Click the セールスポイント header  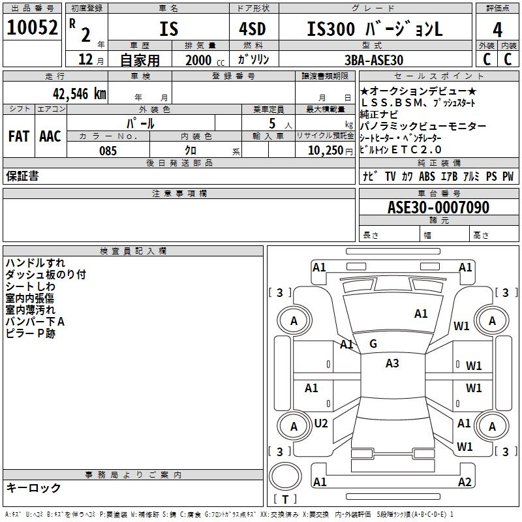(x=438, y=76)
